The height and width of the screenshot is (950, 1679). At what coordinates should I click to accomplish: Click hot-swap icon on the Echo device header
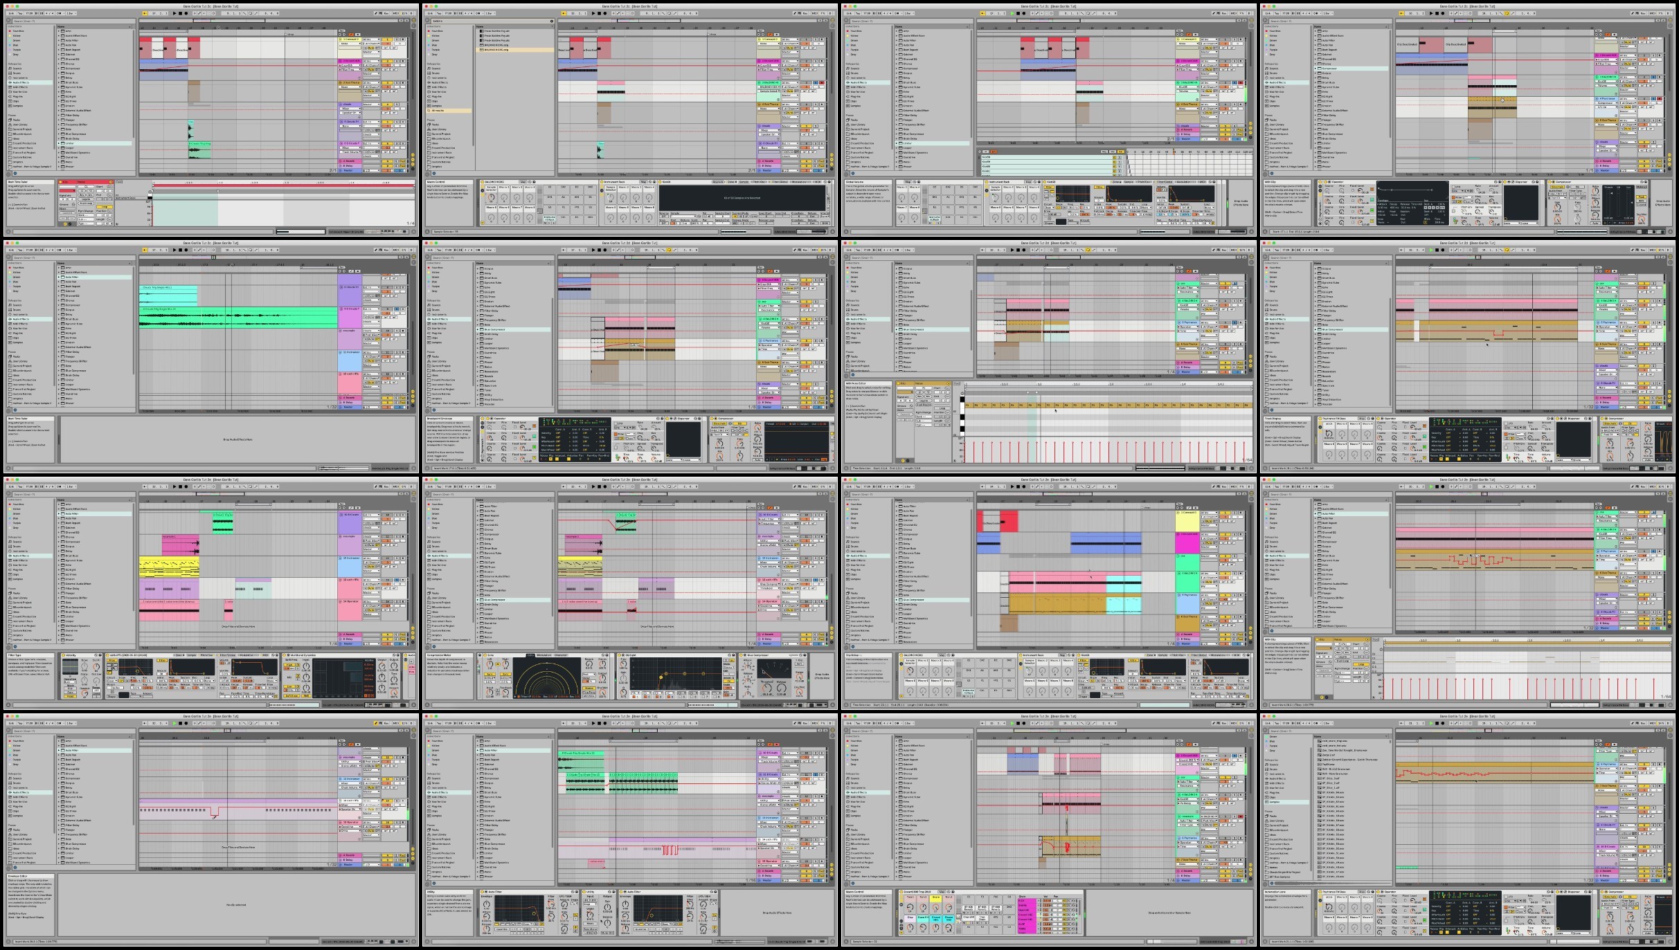(603, 655)
